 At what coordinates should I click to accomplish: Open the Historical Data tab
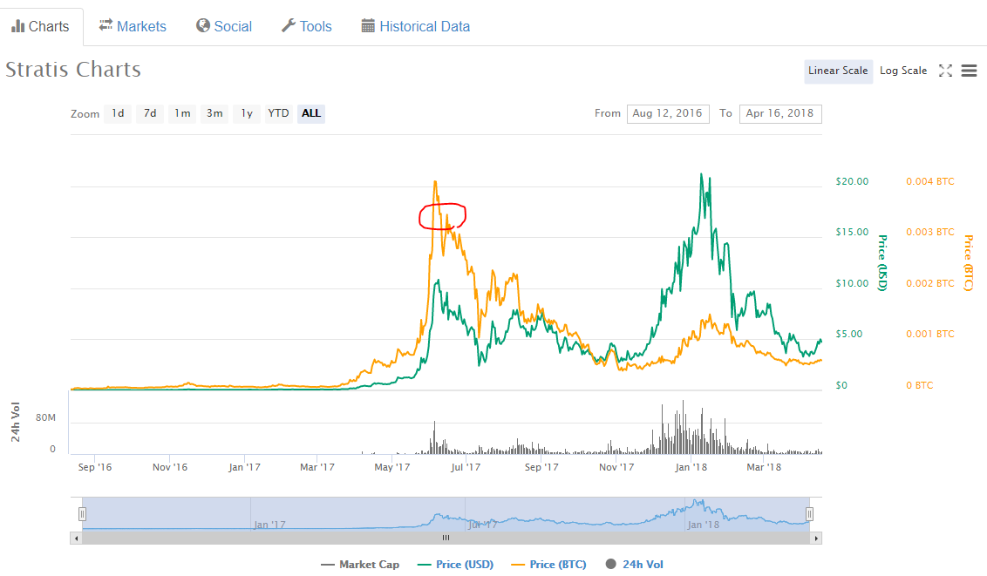coord(415,26)
